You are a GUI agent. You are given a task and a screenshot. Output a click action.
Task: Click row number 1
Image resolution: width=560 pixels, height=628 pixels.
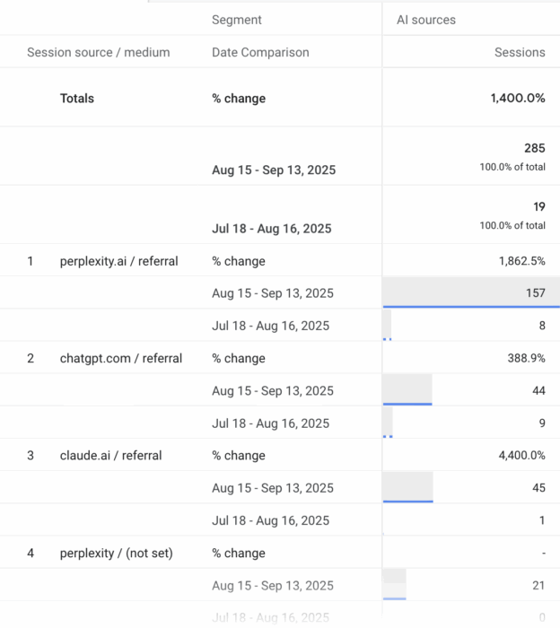30,261
